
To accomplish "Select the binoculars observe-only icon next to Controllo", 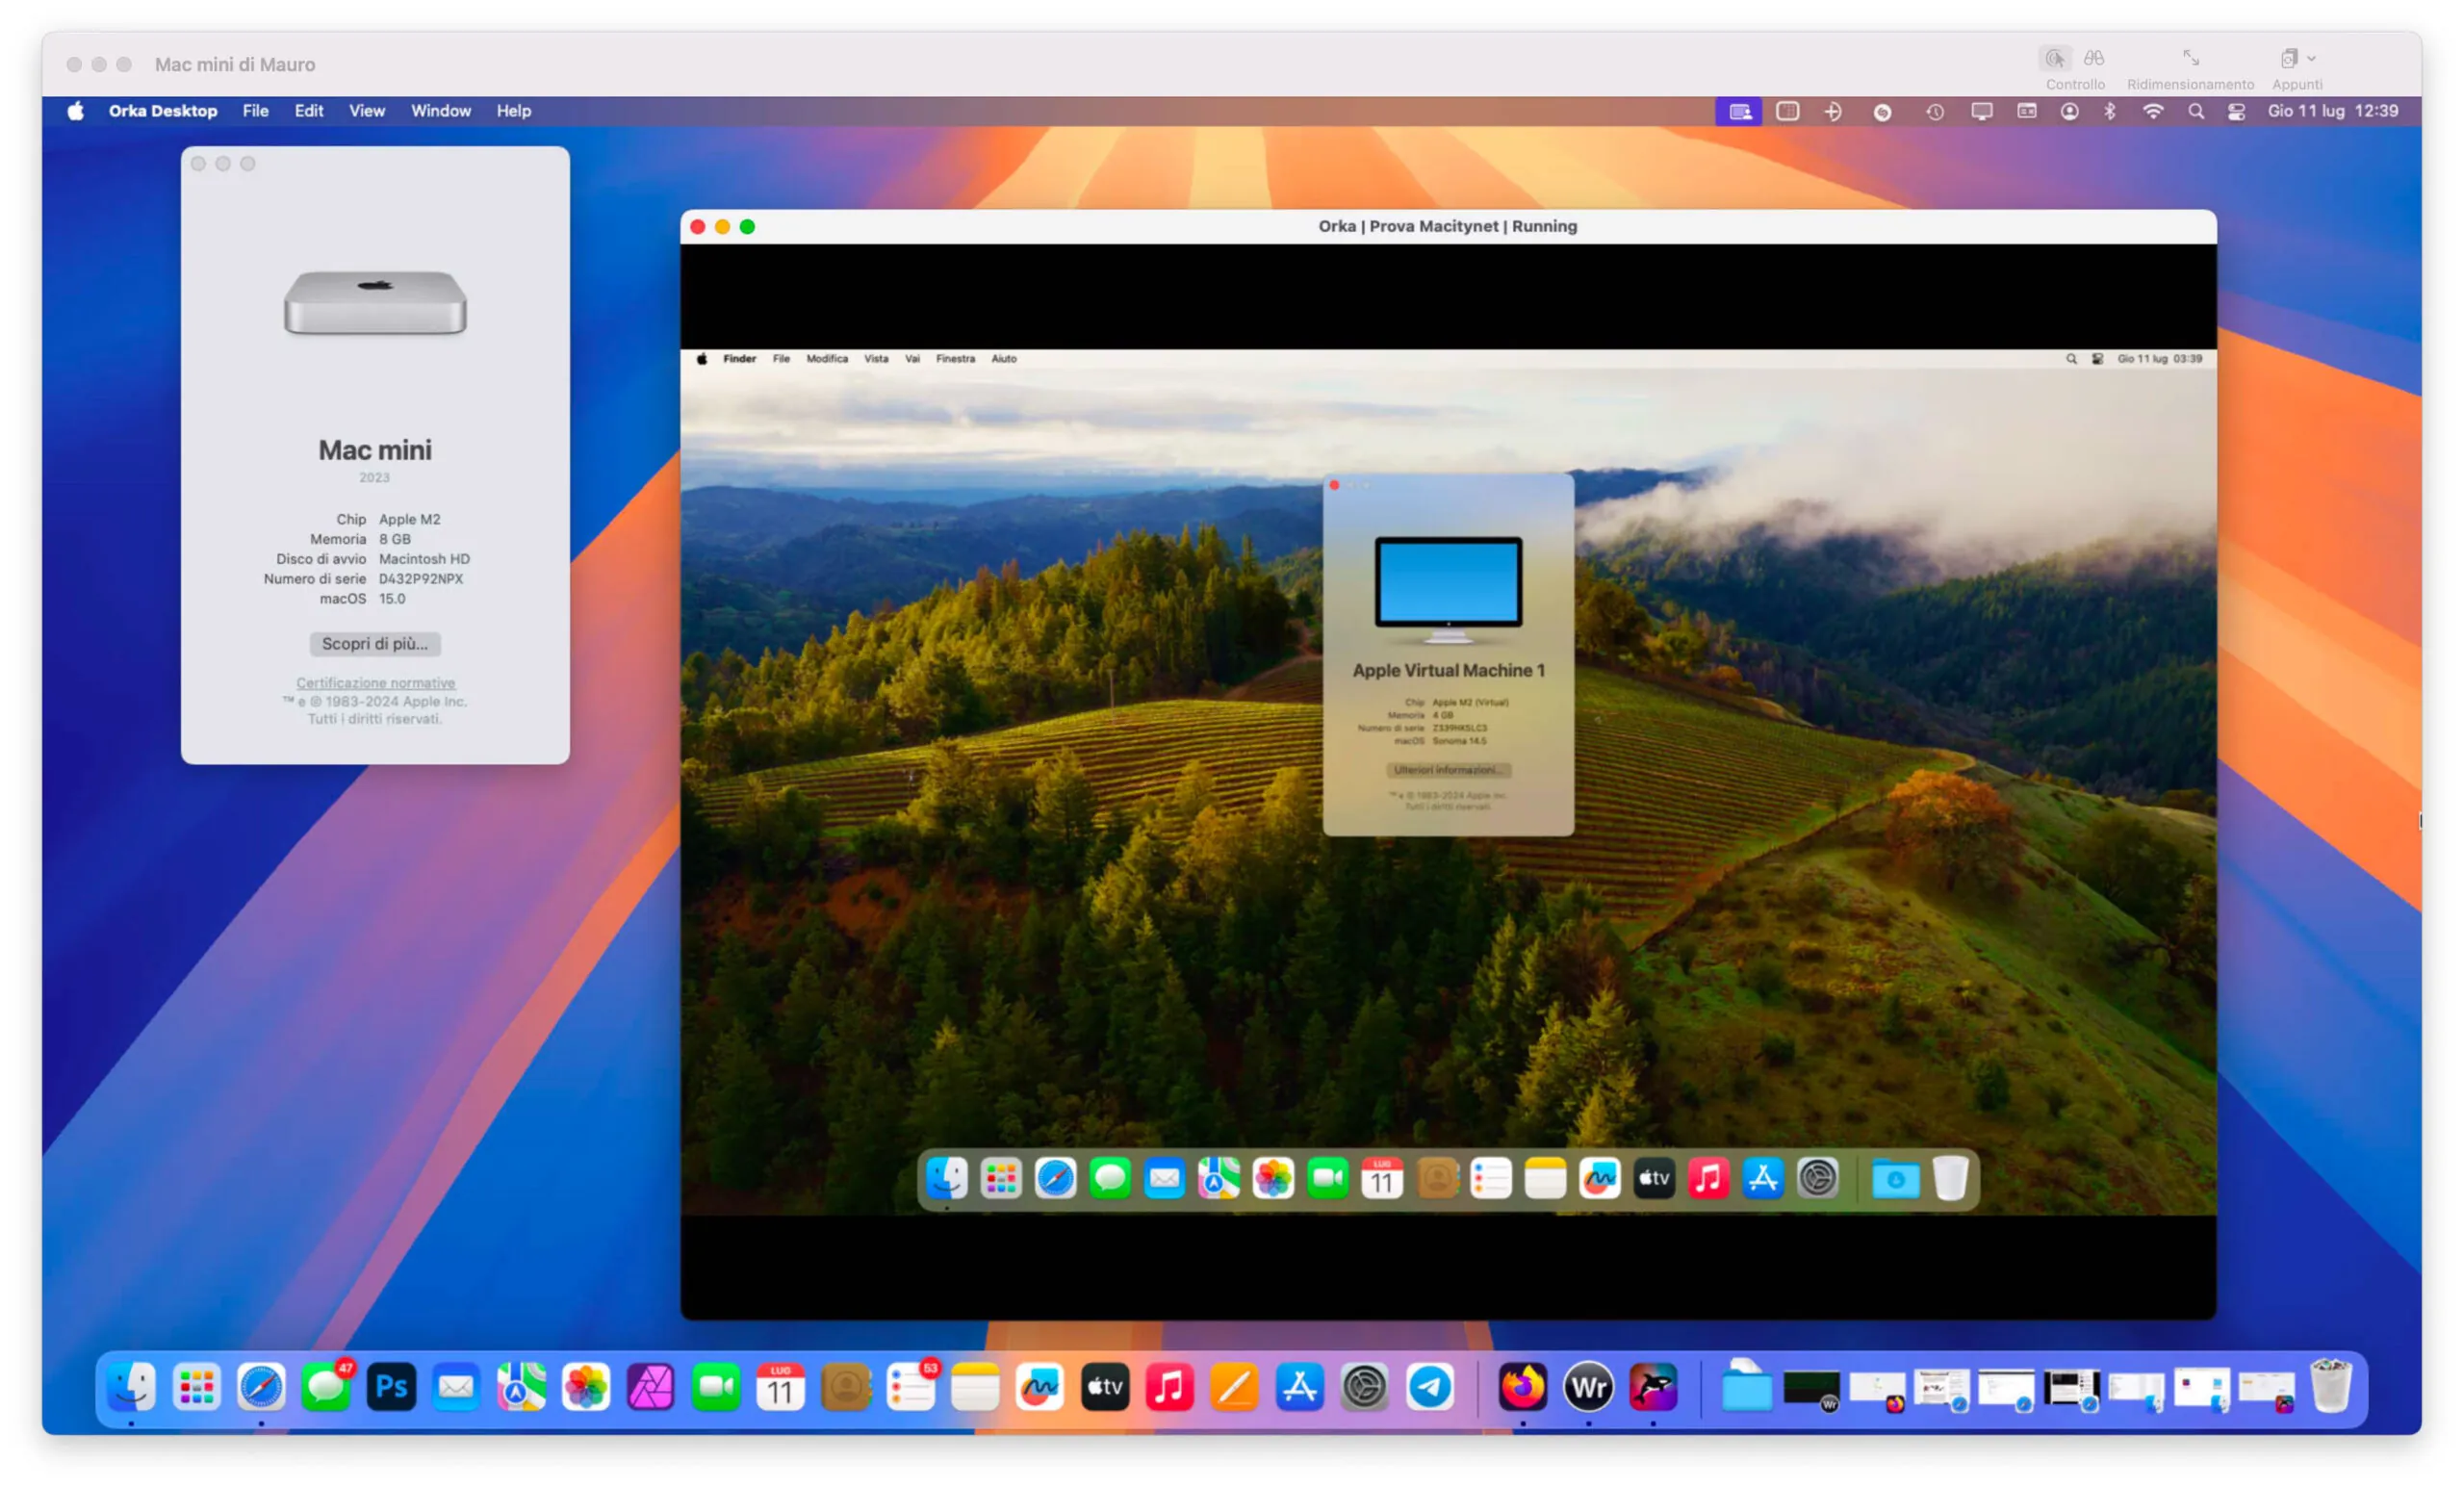I will coord(2094,58).
